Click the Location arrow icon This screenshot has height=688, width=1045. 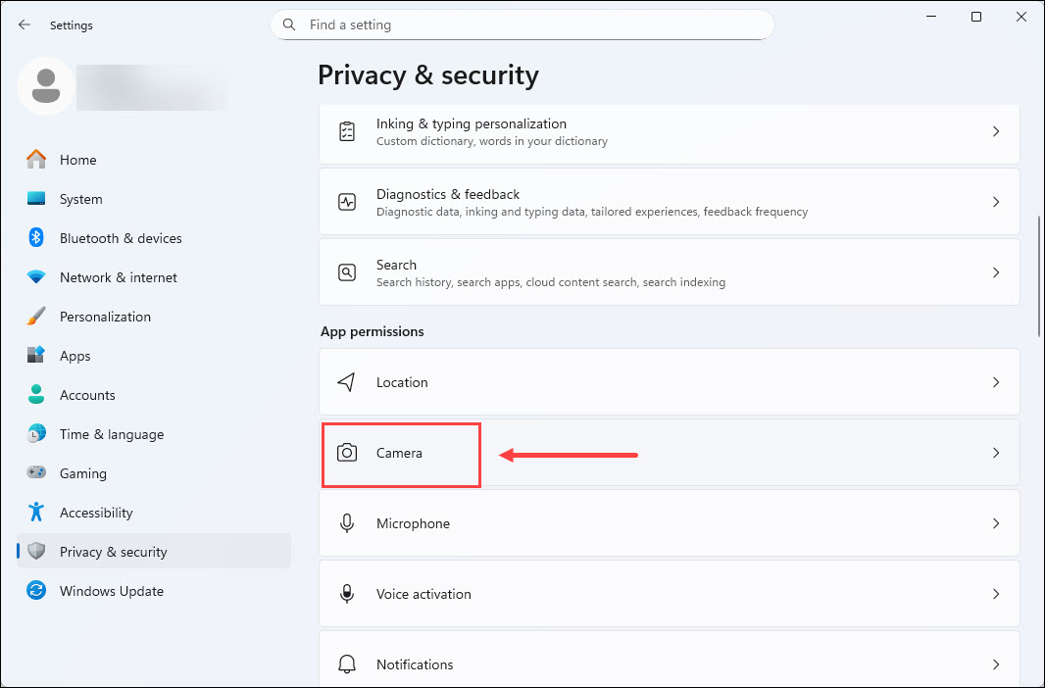coord(347,382)
